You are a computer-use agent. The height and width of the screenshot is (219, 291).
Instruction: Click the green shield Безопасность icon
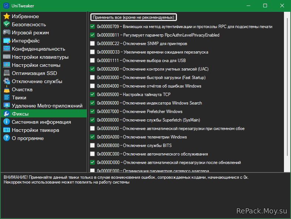pyautogui.click(x=6, y=24)
